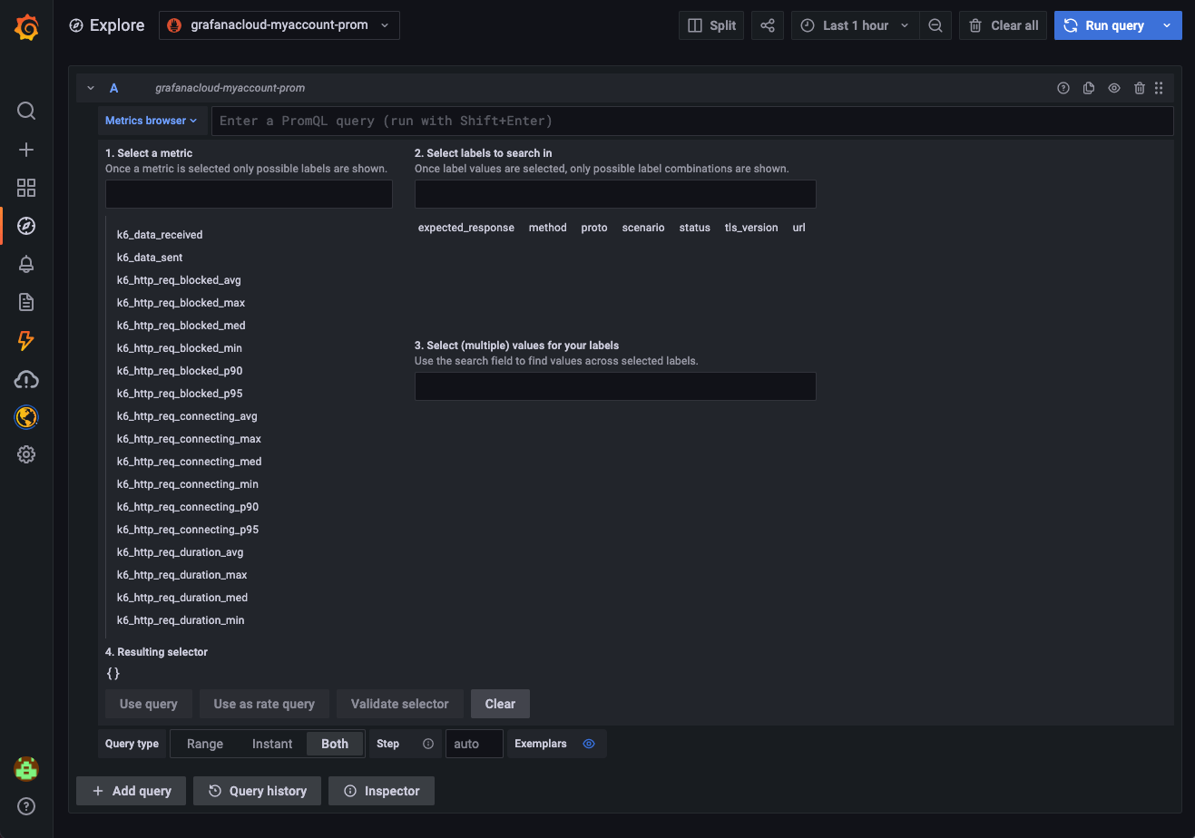Toggle Exemplars visibility eye icon
Viewport: 1195px width, 838px height.
tap(588, 744)
